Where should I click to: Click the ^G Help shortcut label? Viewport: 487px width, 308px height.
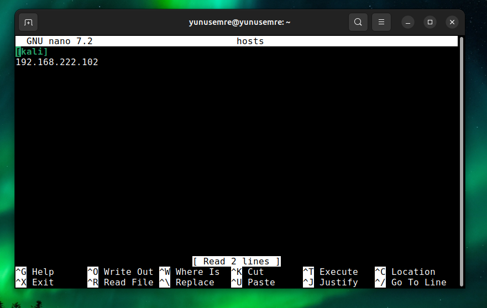point(35,272)
